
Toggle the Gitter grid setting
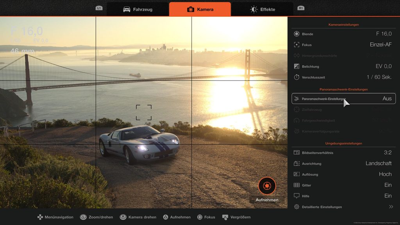[x=387, y=185]
